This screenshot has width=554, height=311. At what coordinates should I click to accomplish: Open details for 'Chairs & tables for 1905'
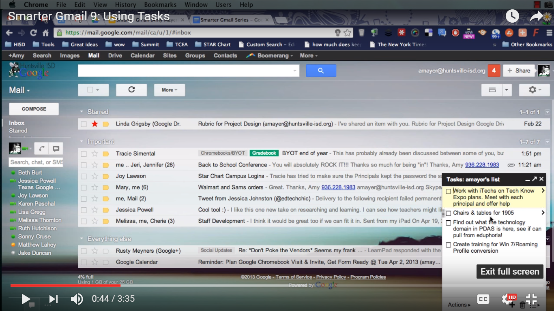click(543, 213)
